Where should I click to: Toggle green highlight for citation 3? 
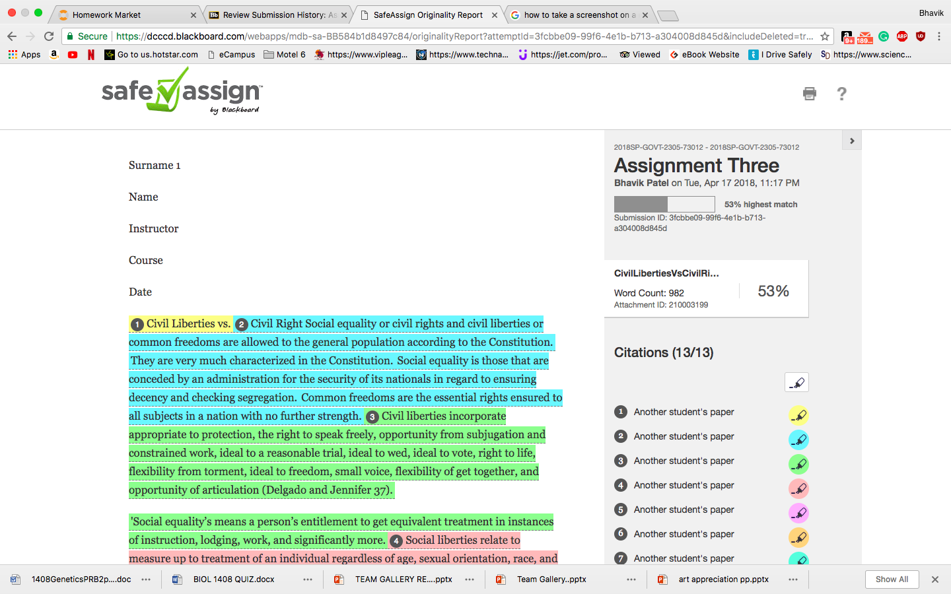[798, 464]
